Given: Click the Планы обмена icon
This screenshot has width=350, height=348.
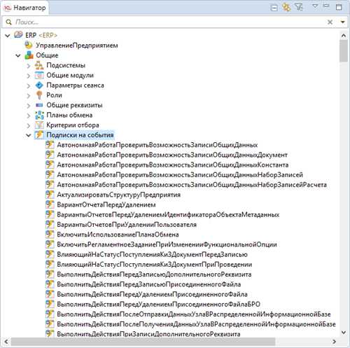Looking at the screenshot, I should (39, 115).
